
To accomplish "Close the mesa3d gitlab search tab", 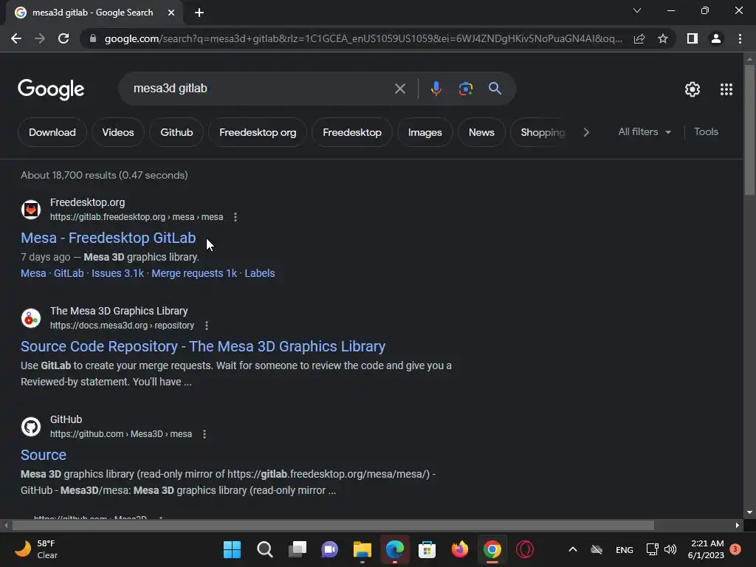I will click(171, 13).
